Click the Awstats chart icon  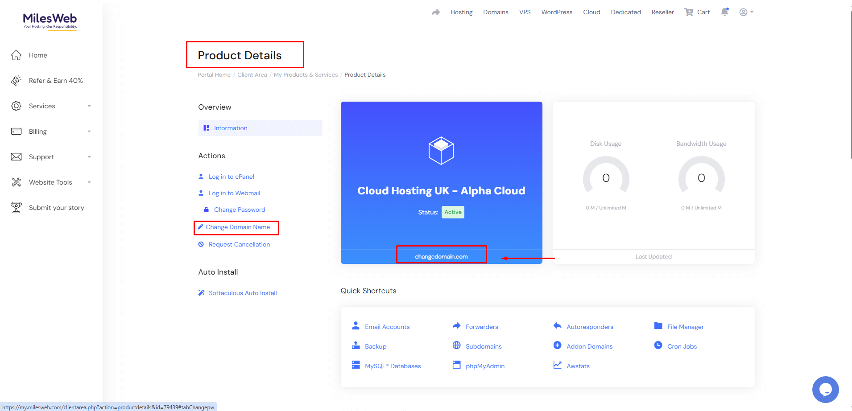557,365
